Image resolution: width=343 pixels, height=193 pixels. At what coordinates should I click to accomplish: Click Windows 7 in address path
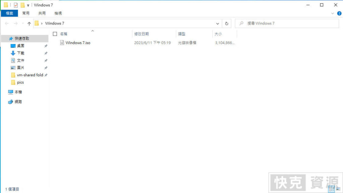pos(55,23)
